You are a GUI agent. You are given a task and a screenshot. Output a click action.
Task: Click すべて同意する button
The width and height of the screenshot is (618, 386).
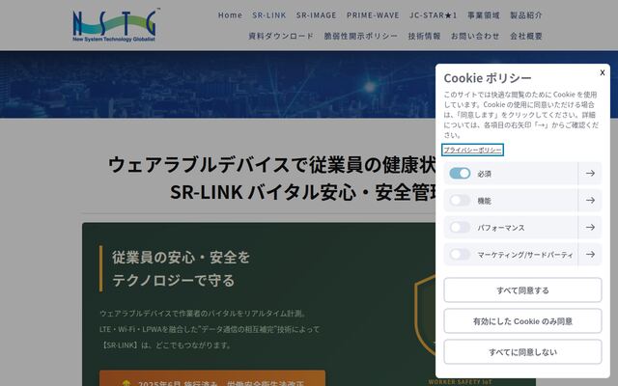[522, 290]
